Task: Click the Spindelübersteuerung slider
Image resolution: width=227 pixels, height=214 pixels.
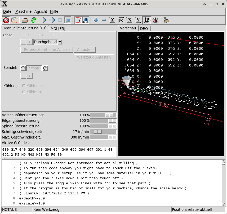Action: point(103,126)
